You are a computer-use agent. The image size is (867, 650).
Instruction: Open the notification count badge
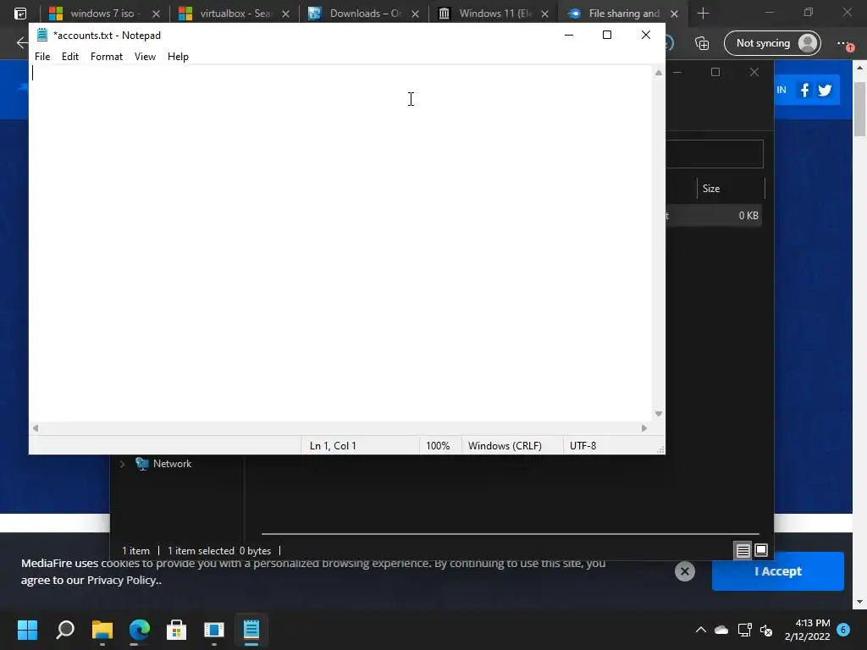[844, 629]
